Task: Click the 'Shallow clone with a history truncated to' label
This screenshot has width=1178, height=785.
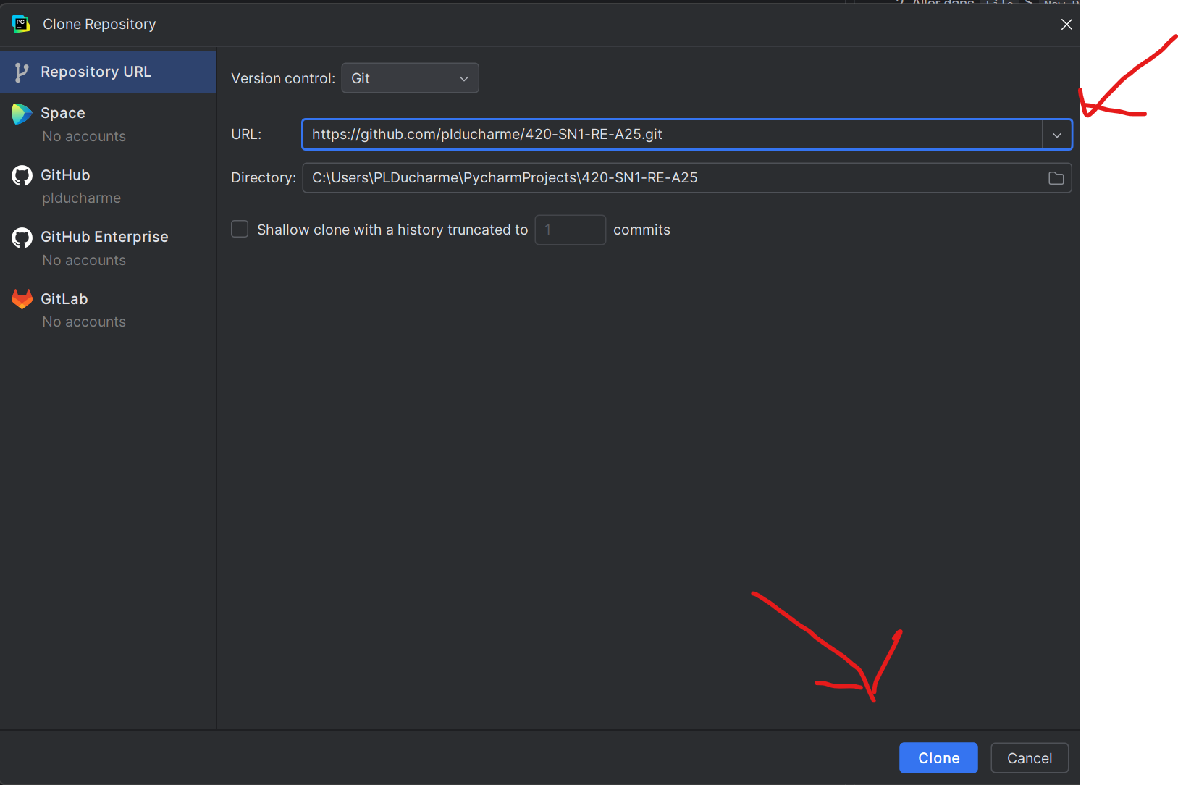Action: [x=392, y=230]
